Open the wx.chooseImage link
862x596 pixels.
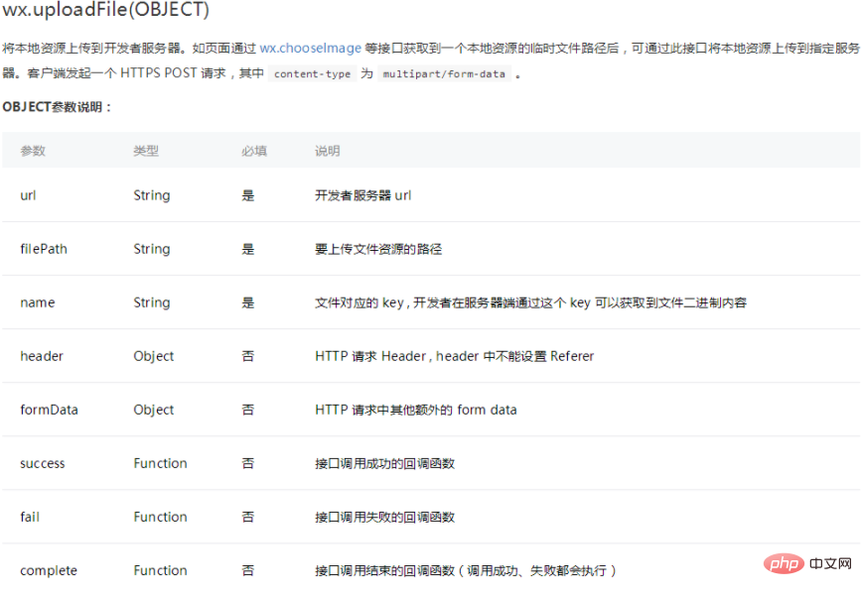[x=310, y=49]
